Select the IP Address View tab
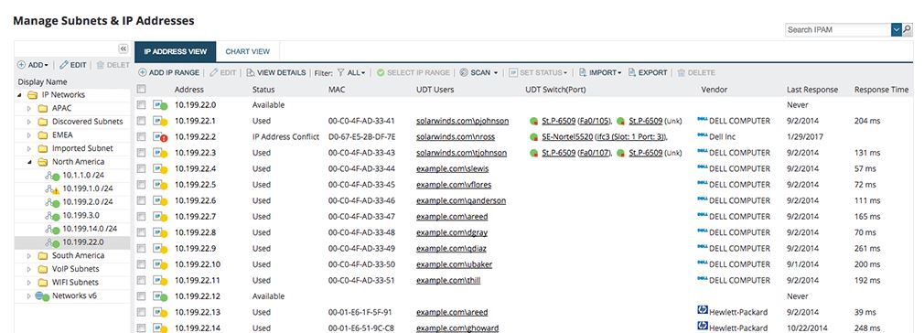Viewport: 924px width, 333px height. tap(176, 52)
